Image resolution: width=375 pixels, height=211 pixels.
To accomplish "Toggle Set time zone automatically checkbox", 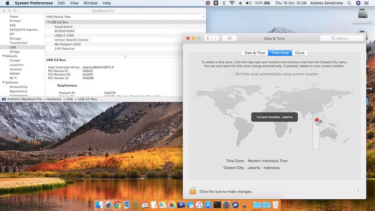I will click(x=232, y=74).
